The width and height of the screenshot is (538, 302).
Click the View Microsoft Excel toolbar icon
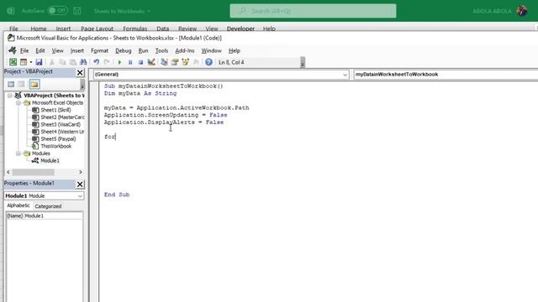(13, 62)
